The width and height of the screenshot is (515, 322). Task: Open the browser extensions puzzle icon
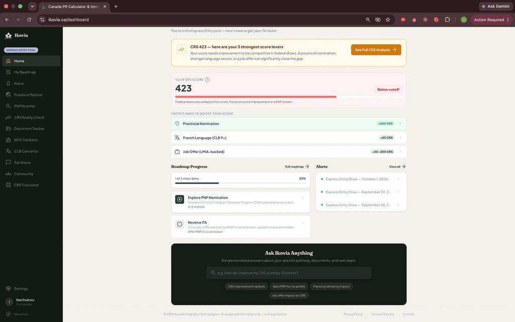(x=447, y=20)
